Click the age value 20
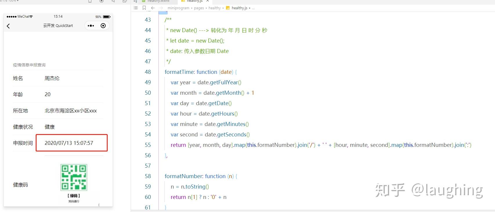 click(48, 94)
